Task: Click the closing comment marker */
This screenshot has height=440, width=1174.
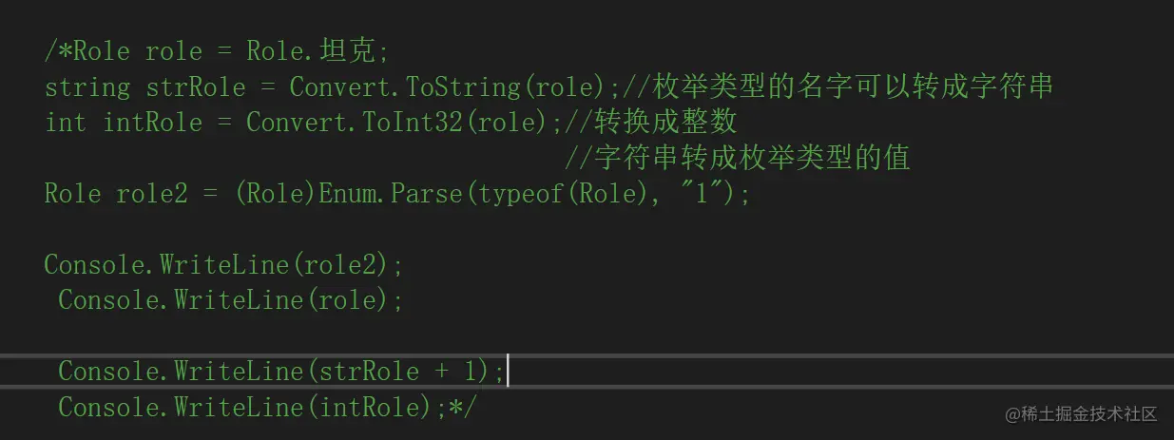Action: [x=465, y=407]
